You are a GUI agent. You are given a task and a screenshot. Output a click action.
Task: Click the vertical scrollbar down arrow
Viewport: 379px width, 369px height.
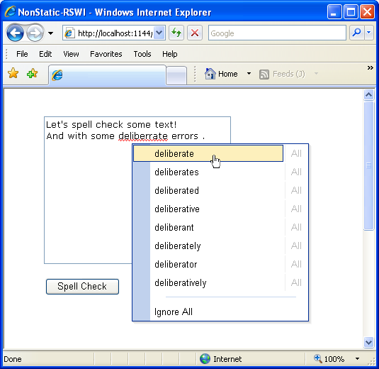click(368, 342)
